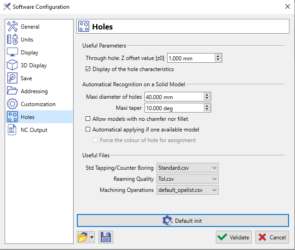Select the Customization gear icon

pyautogui.click(x=12, y=104)
